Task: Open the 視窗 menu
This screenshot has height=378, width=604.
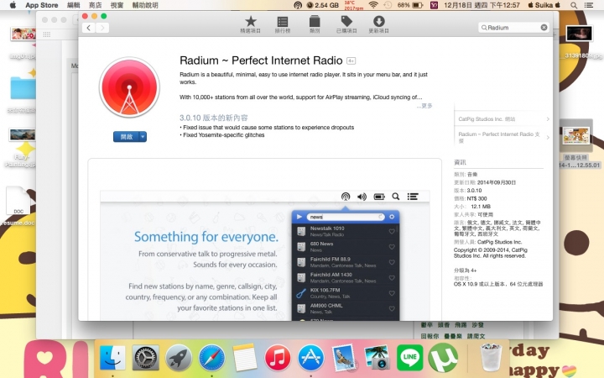Action: point(117,5)
